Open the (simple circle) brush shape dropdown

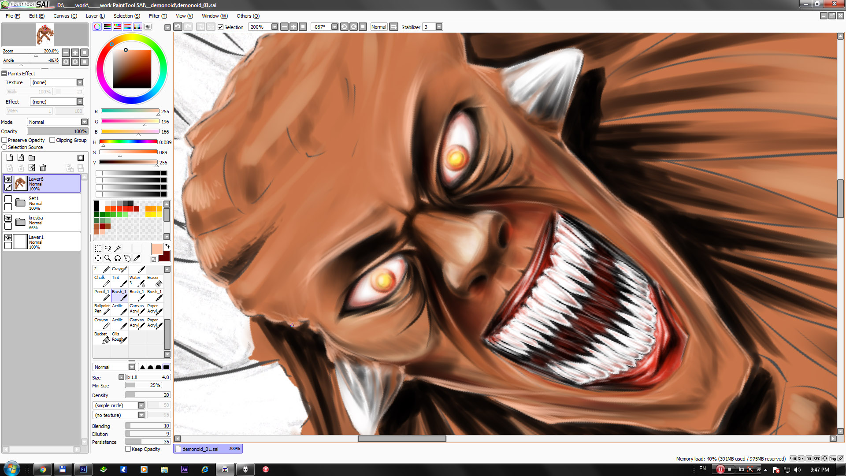click(x=119, y=405)
